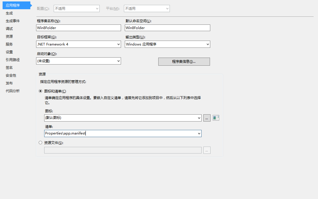Image resolution: width=318 pixels, height=199 pixels.
Task: Switch to the 设置 tab
Action: [9, 52]
